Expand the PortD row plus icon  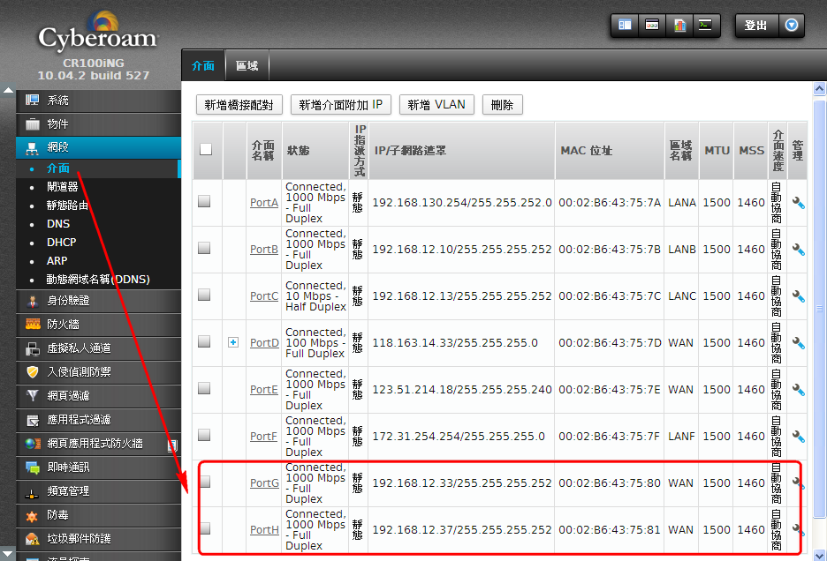click(233, 342)
